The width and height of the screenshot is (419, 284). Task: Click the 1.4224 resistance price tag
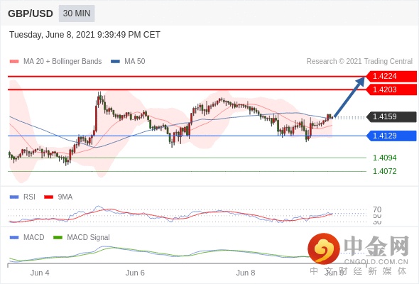click(x=391, y=77)
